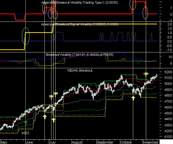Viewport: 173px width, 144px height.
Task: Click the '5200' price axis value
Action: [168, 72]
